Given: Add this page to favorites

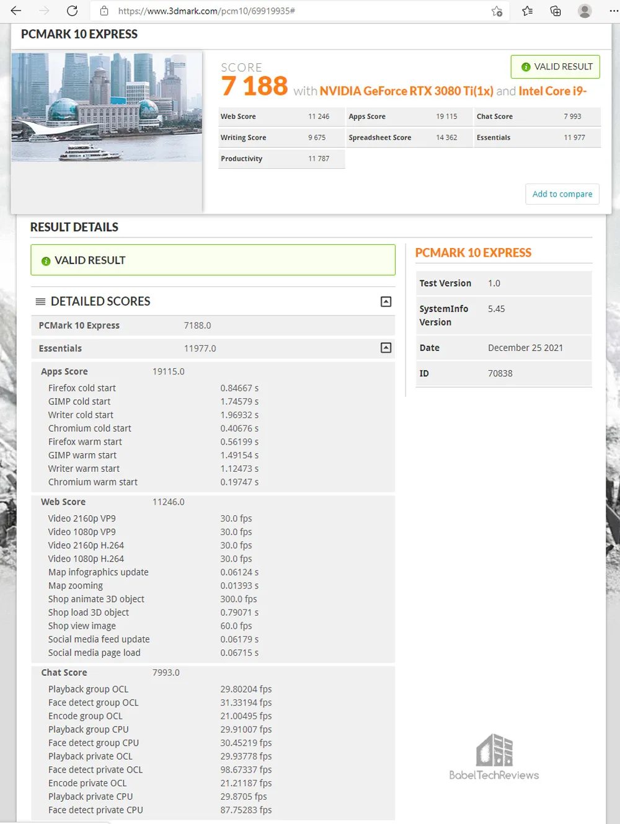Looking at the screenshot, I should 497,11.
